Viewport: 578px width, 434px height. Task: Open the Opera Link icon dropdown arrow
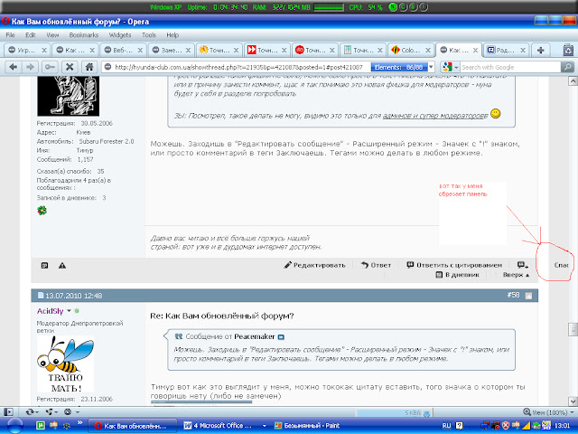click(x=37, y=412)
